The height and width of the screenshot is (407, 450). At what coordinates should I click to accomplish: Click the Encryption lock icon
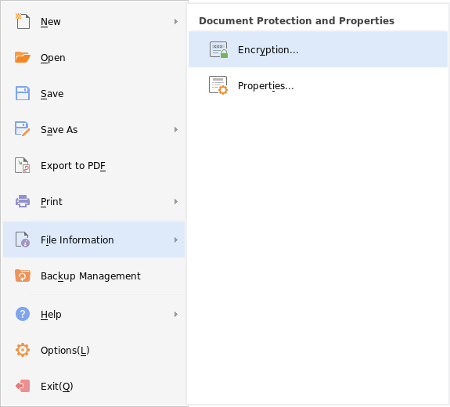[x=218, y=49]
